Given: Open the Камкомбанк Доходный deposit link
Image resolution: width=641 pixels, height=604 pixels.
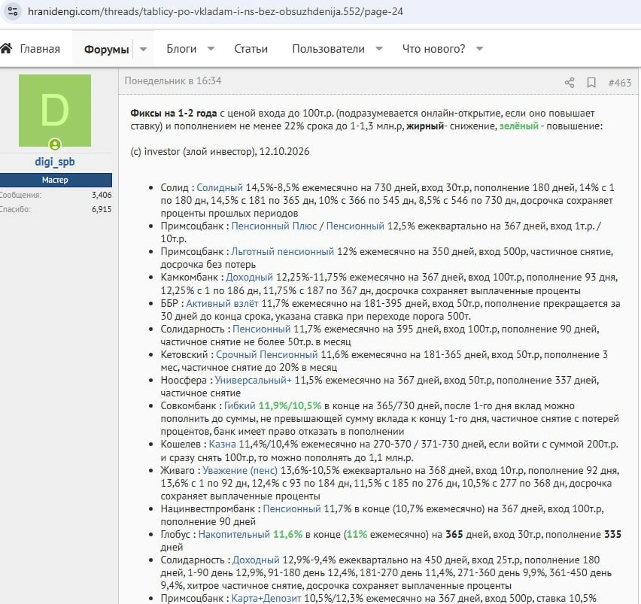Looking at the screenshot, I should [249, 277].
